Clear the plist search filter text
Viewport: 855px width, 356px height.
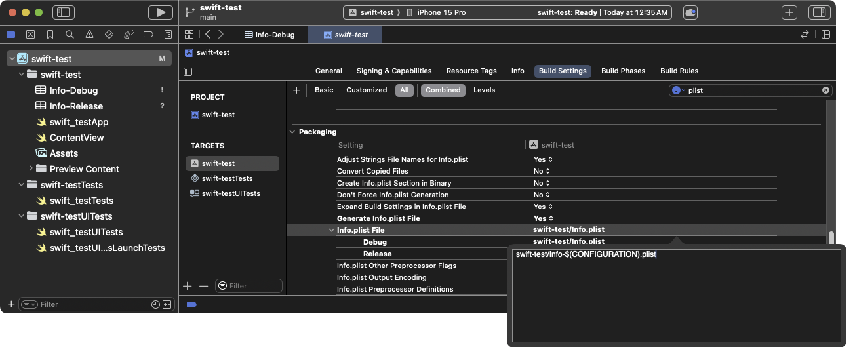[825, 90]
